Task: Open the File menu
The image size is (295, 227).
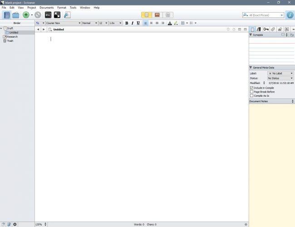Action: tap(4, 8)
